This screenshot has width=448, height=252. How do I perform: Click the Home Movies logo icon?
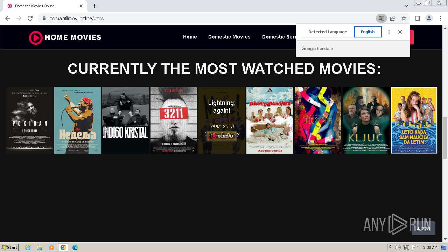point(36,37)
